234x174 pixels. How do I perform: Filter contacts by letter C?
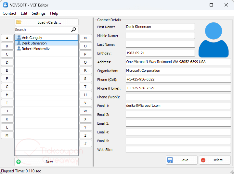coord(7,54)
